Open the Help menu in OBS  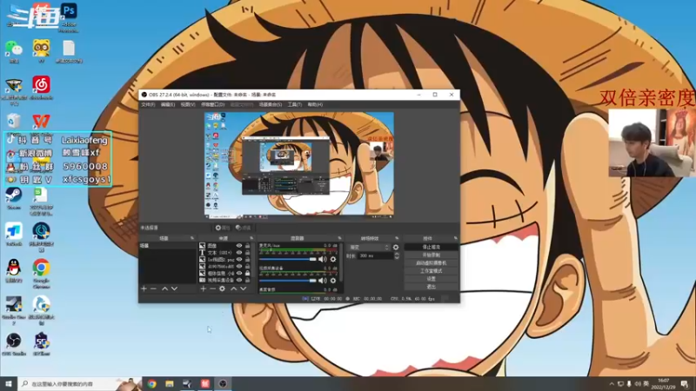(x=315, y=104)
